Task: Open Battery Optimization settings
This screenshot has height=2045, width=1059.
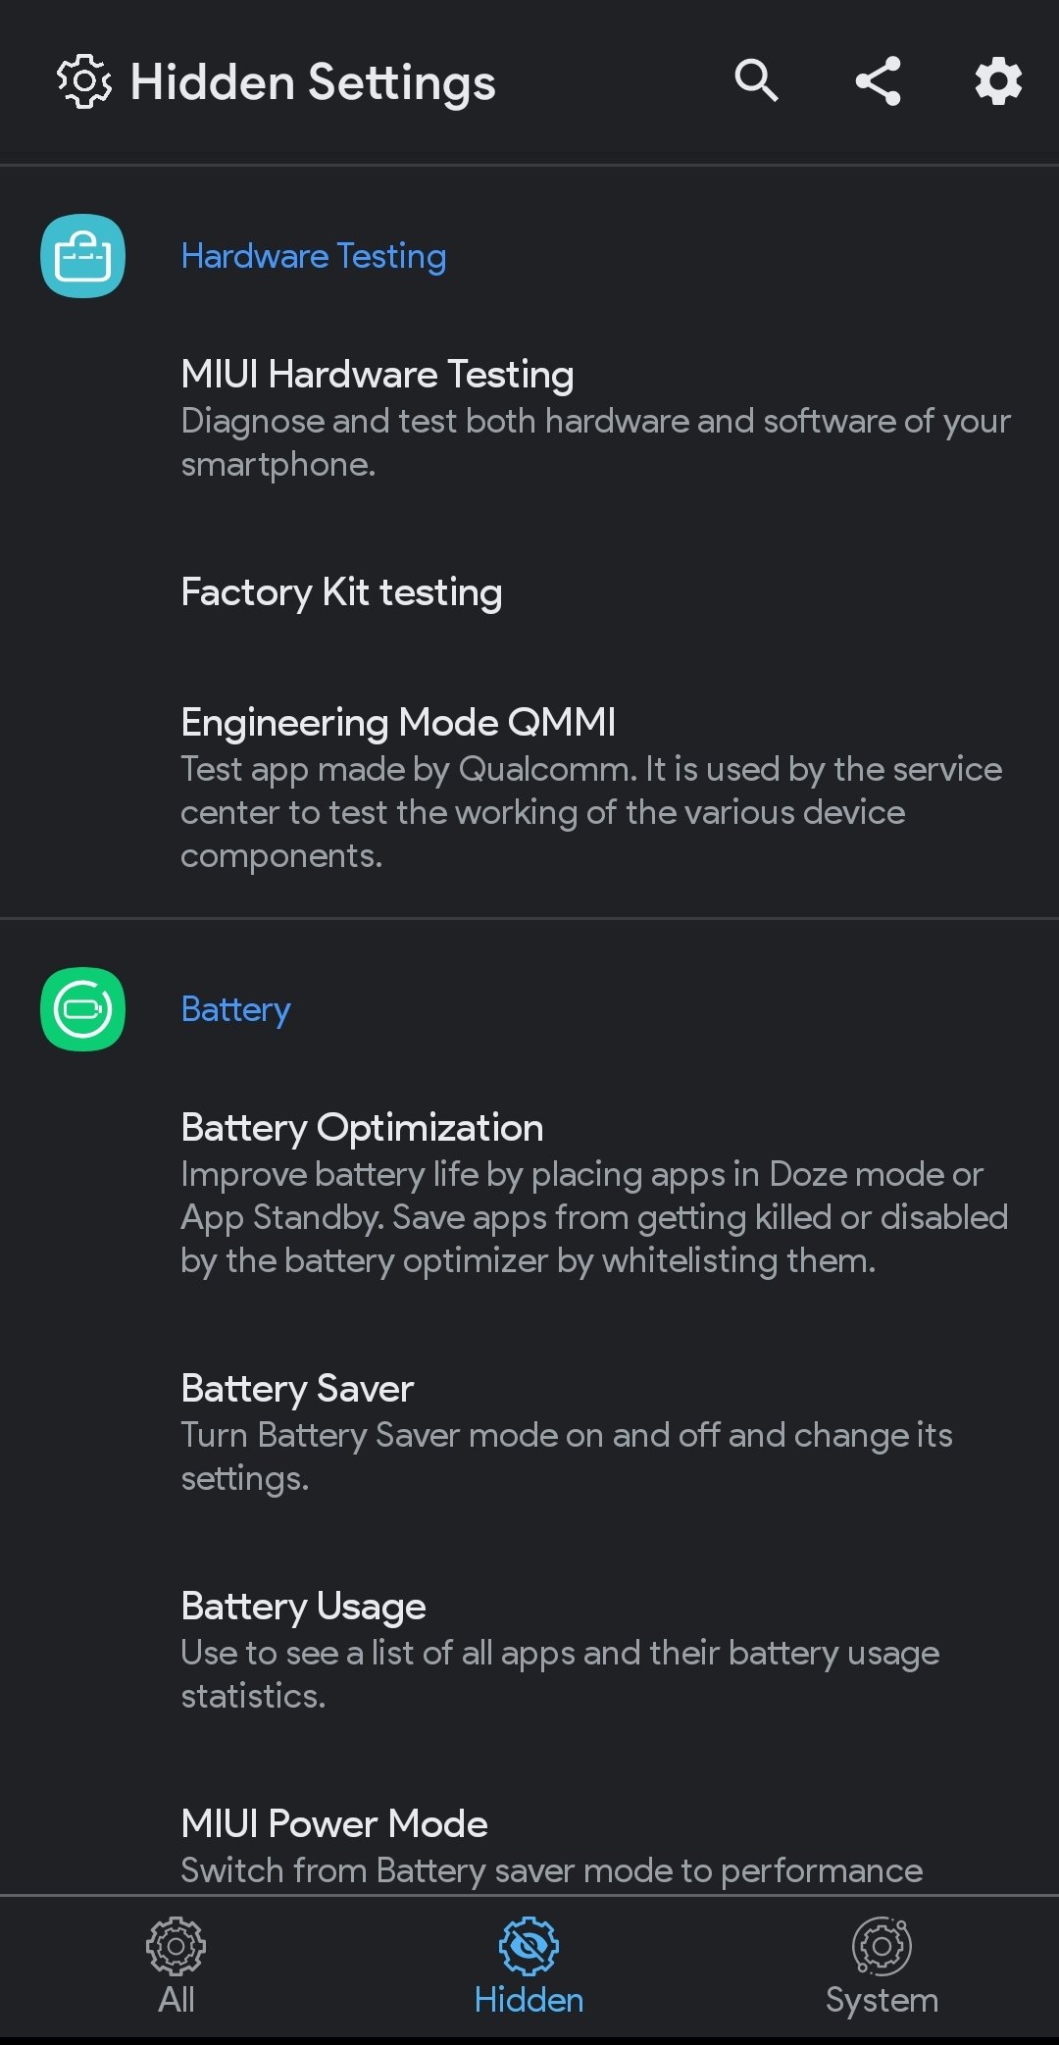Action: click(x=362, y=1128)
